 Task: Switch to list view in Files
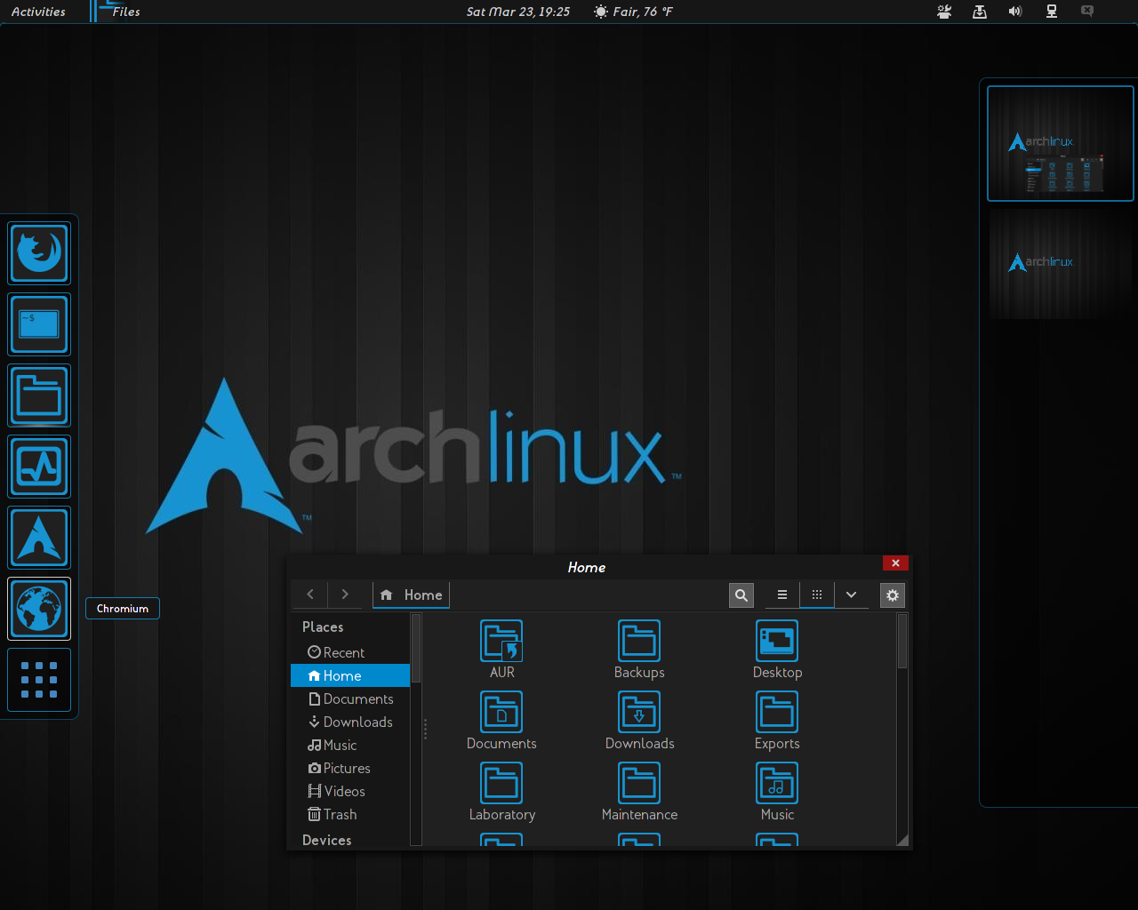pyautogui.click(x=782, y=595)
